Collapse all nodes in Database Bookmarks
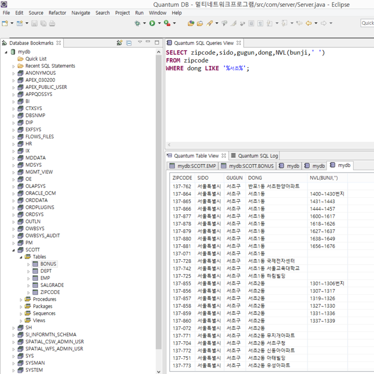Viewport: 374px width, 374px height. point(129,43)
